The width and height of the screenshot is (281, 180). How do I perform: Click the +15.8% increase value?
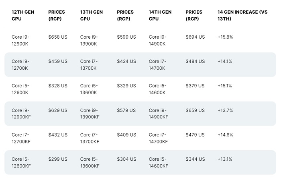click(x=225, y=37)
